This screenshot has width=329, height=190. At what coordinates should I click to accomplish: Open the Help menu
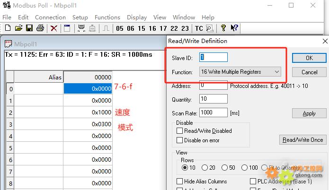[208, 17]
